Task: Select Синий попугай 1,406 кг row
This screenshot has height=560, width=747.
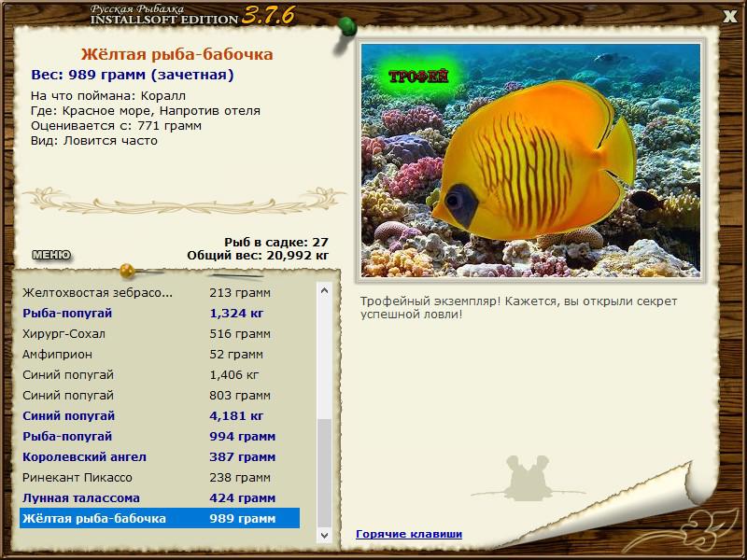Action: [160, 374]
